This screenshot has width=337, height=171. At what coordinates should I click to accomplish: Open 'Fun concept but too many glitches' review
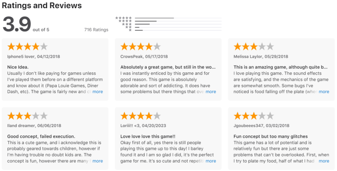tap(271, 136)
